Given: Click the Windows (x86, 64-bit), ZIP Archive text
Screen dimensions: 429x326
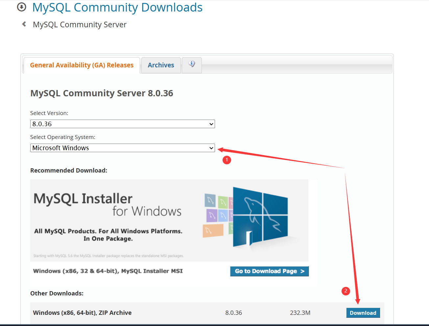Looking at the screenshot, I should [82, 313].
